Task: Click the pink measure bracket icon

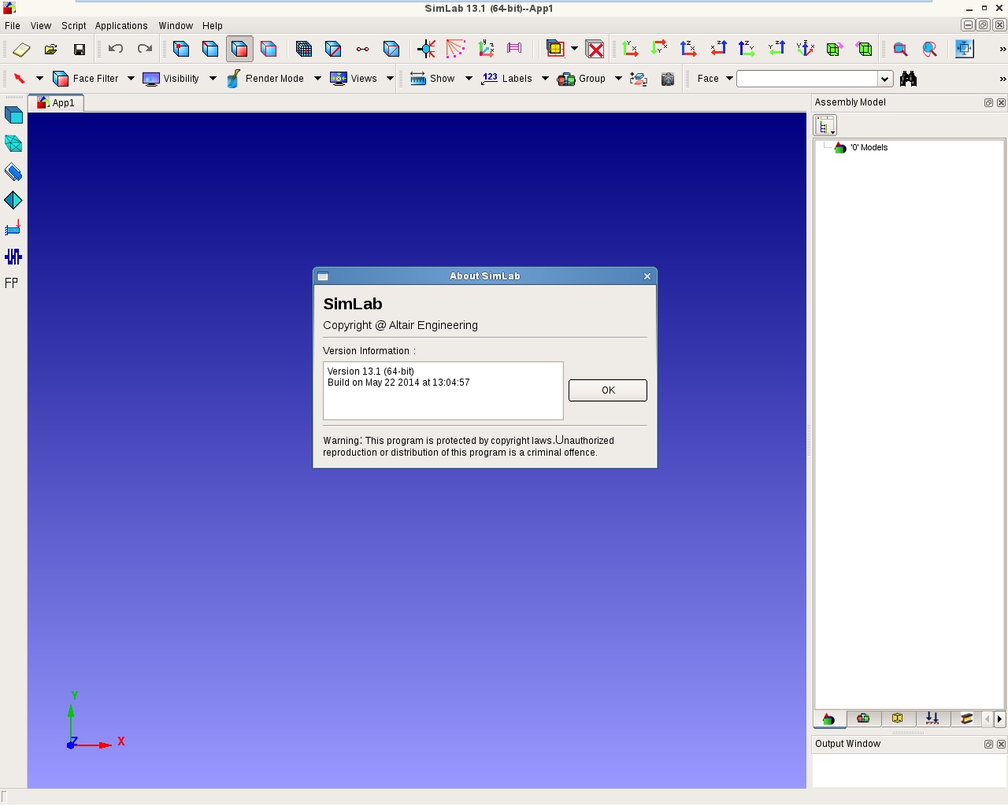Action: 514,49
